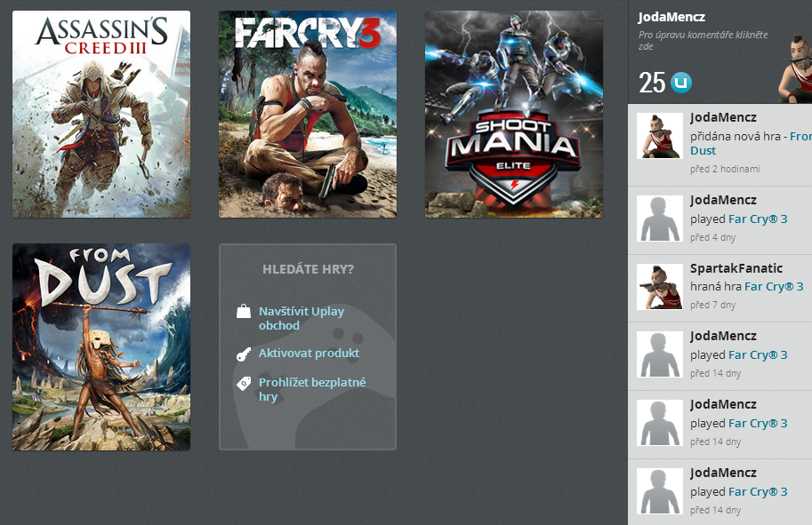Click the SpartakFanatic username in the feed
This screenshot has height=525, width=812.
coord(736,268)
